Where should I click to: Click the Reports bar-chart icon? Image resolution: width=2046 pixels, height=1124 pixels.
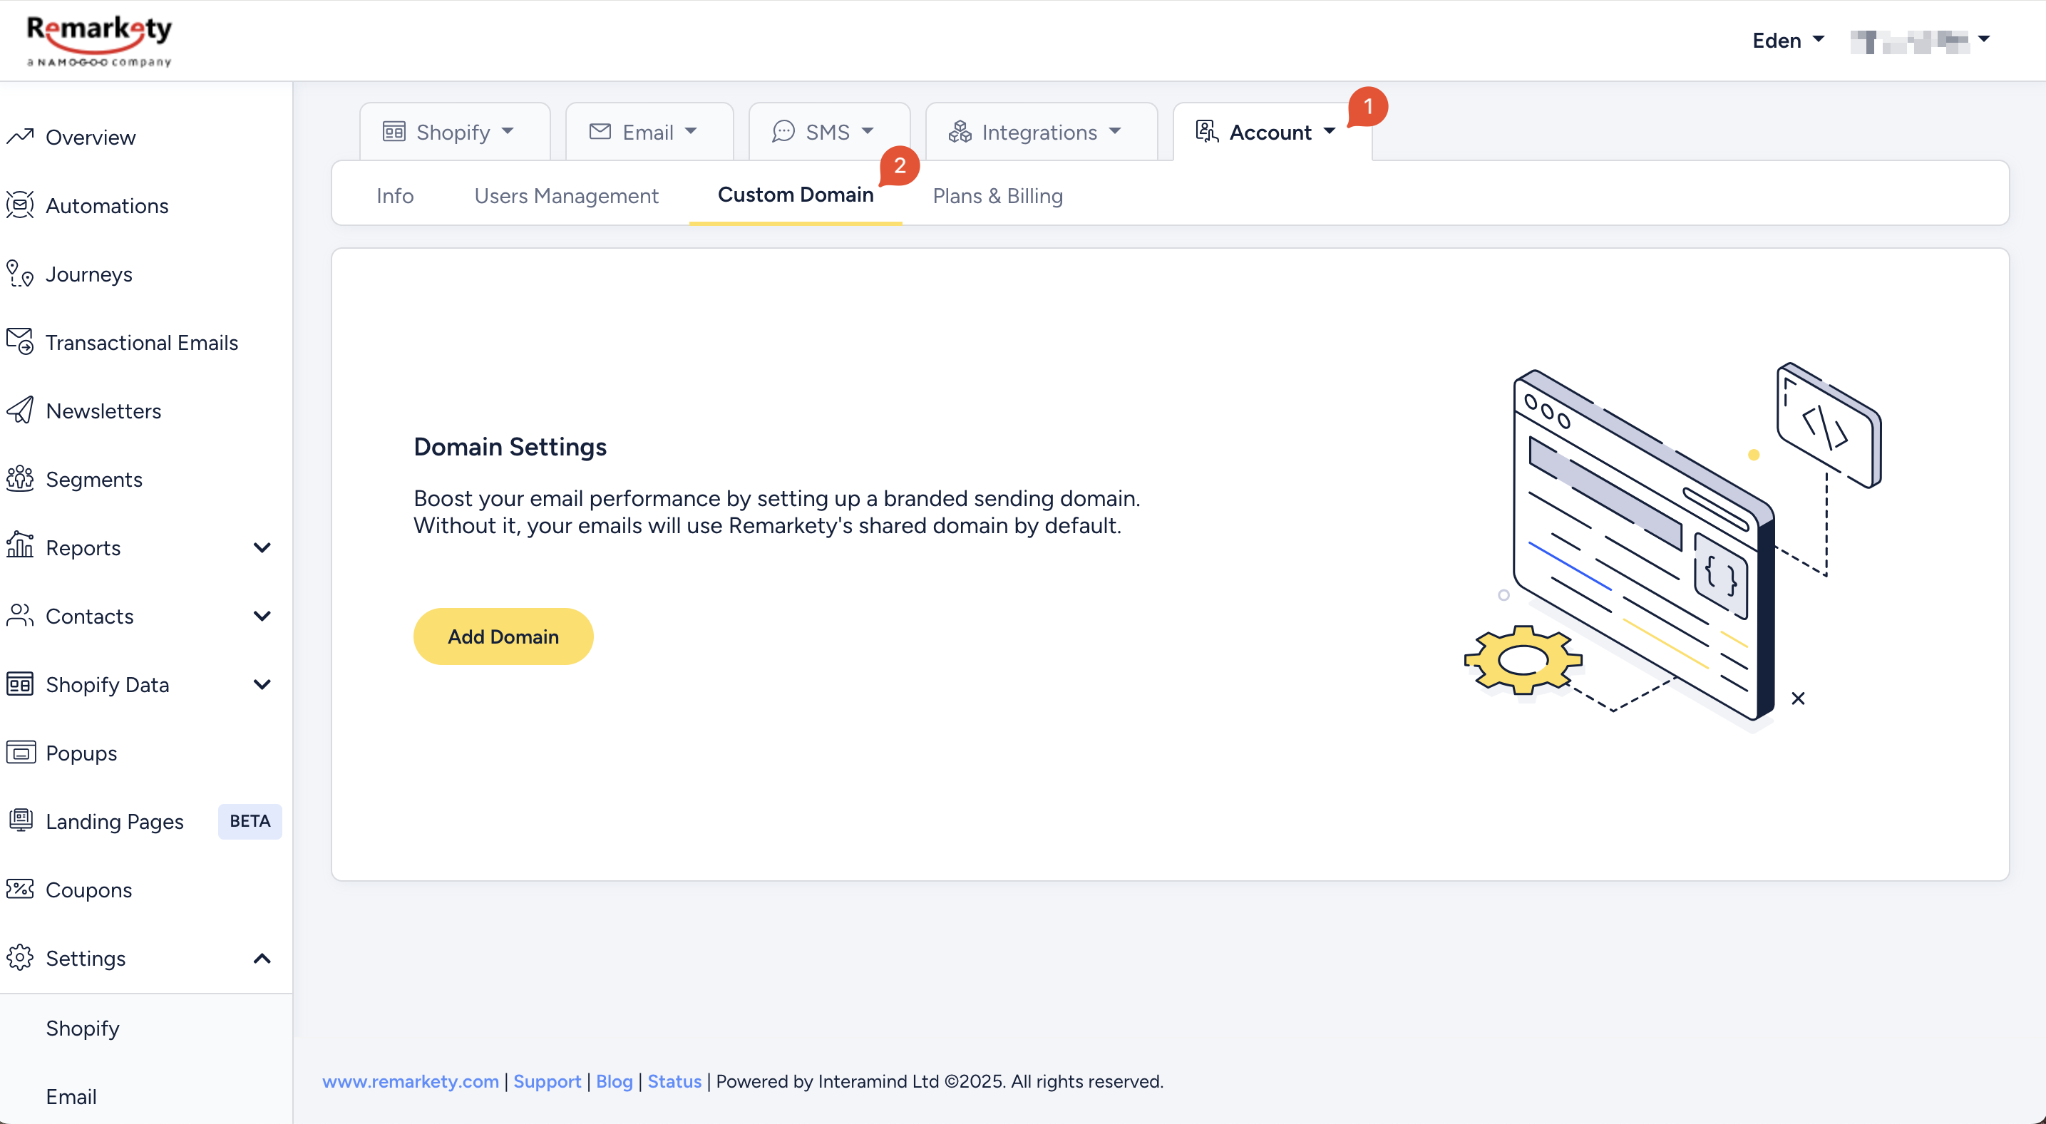tap(20, 547)
